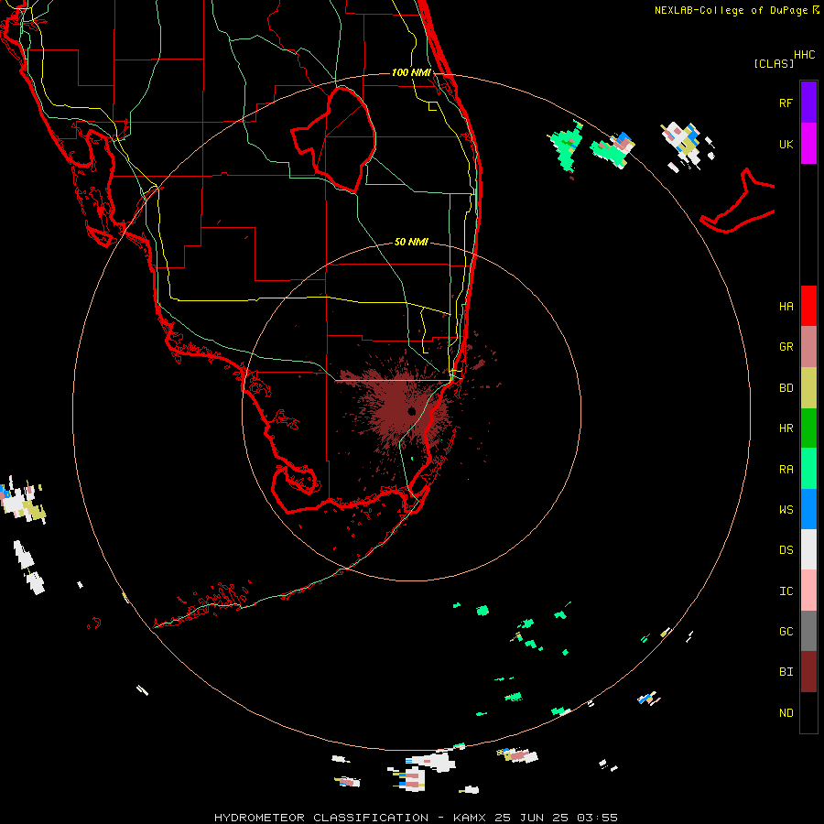The image size is (824, 824).
Task: Click the "GC" legend label
Action: coord(786,632)
